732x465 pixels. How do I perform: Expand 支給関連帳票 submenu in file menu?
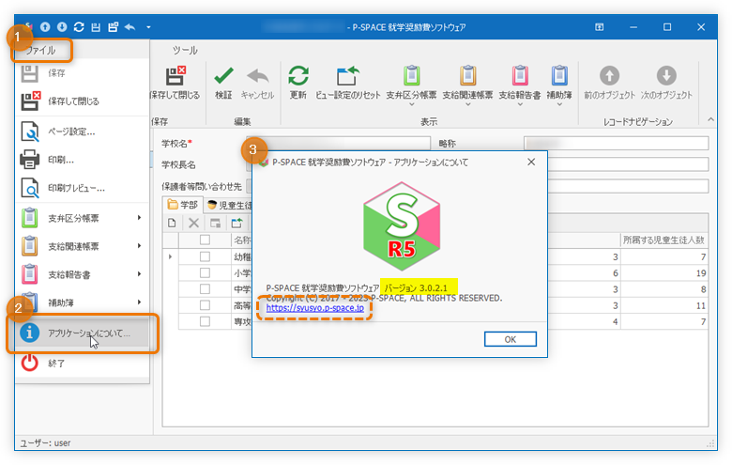point(83,246)
